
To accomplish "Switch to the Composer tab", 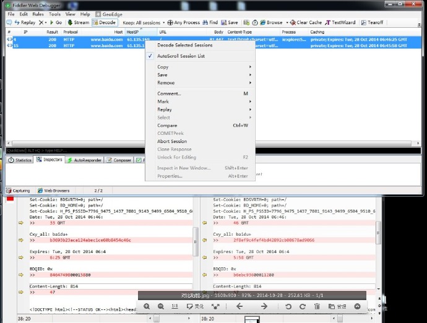I will pyautogui.click(x=119, y=160).
